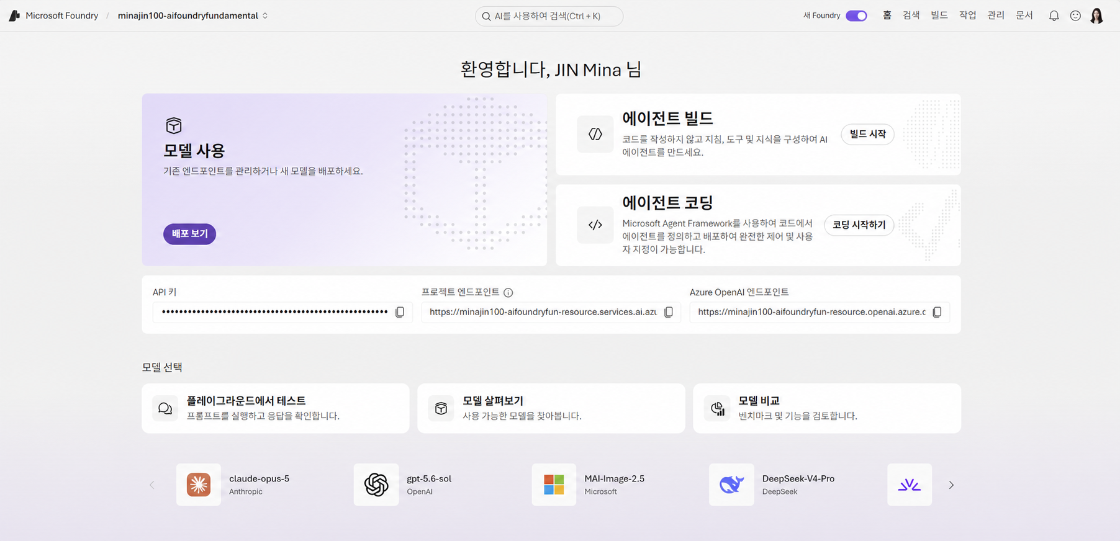Click the 배포 보기 button

click(189, 234)
